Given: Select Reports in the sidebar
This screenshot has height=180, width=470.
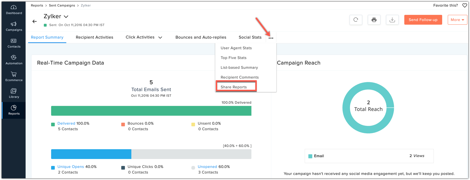Looking at the screenshot, I should click(14, 110).
